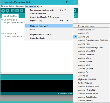This screenshot has width=110, height=103.
Task: Click the void loop() code line
Action: [x=9, y=33]
